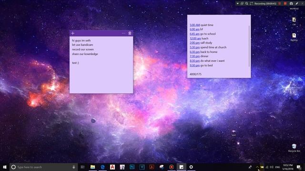305x171 pixels.
Task: Open the volume control in system tray
Action: pyautogui.click(x=272, y=167)
